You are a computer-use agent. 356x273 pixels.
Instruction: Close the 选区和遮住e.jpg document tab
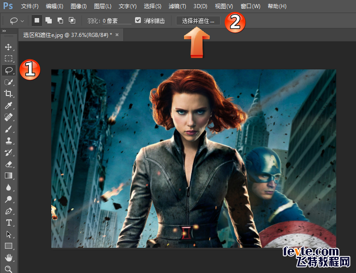117,35
